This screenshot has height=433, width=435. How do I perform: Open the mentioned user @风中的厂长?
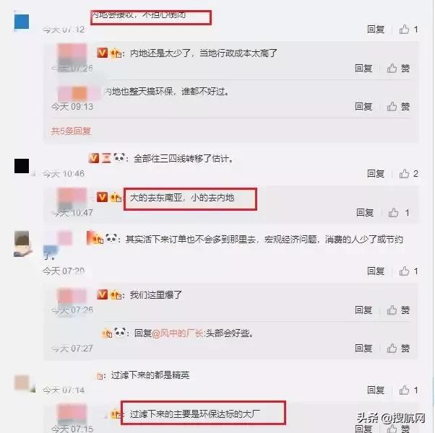(178, 333)
